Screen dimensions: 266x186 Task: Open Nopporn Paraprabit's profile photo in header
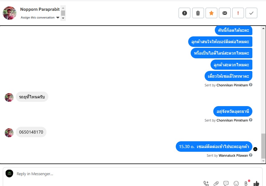coord(10,13)
